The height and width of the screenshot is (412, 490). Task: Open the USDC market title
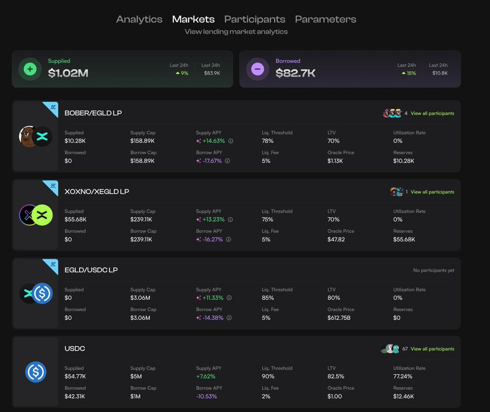(x=75, y=348)
